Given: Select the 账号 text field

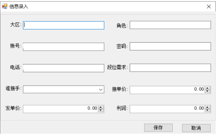Looking at the screenshot, I should [x=63, y=47].
